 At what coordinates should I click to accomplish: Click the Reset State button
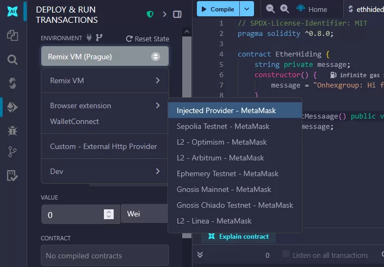147,39
